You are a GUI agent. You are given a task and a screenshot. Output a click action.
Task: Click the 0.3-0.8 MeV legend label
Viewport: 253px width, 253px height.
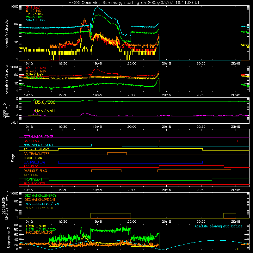(36, 71)
